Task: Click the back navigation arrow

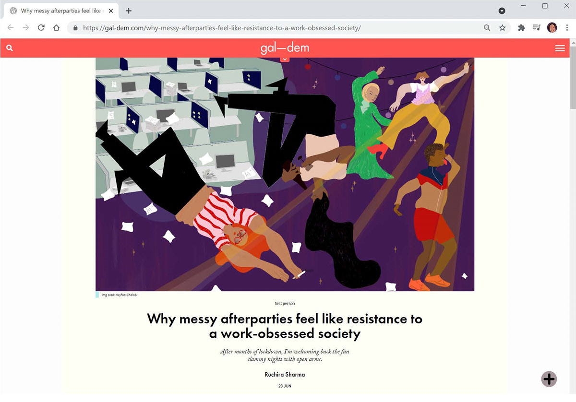Action: 11,28
